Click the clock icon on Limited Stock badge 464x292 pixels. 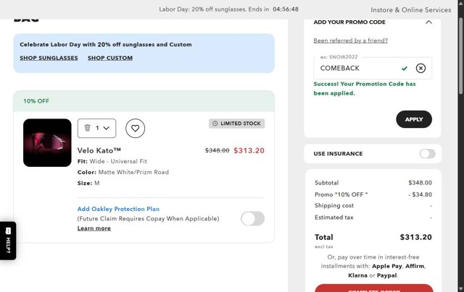[215, 124]
